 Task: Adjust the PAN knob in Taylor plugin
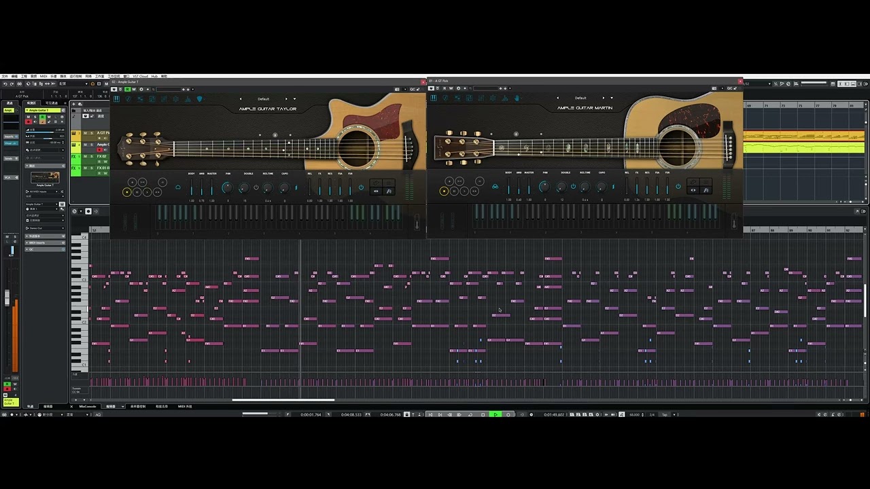[228, 187]
